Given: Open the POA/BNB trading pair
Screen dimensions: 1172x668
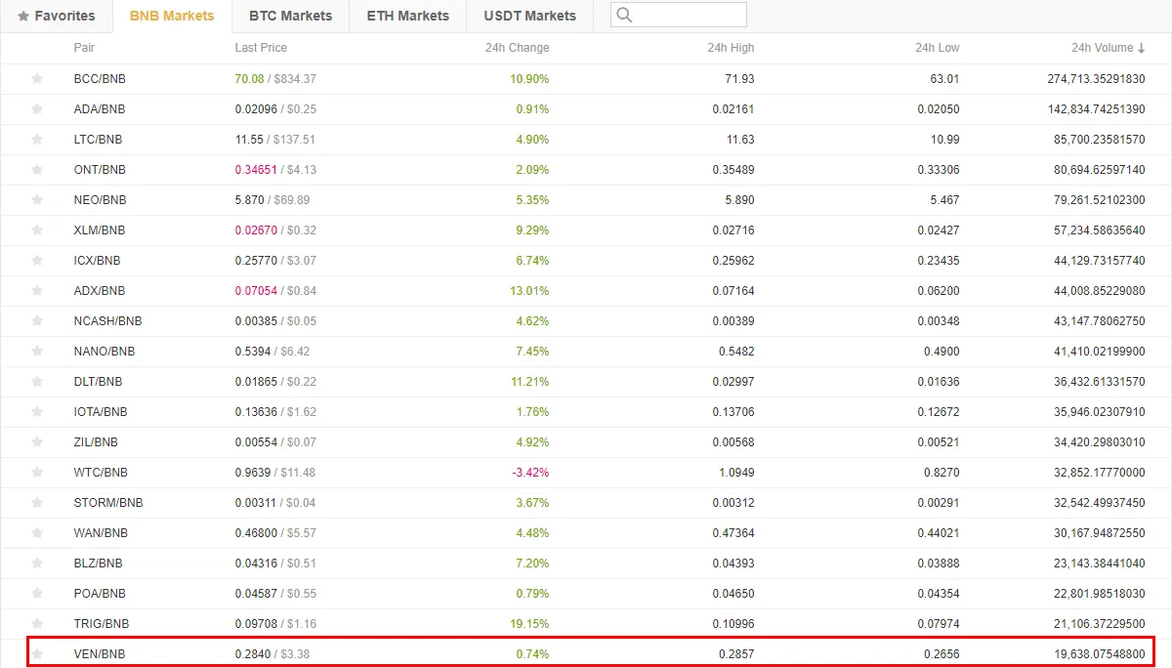Looking at the screenshot, I should point(100,594).
